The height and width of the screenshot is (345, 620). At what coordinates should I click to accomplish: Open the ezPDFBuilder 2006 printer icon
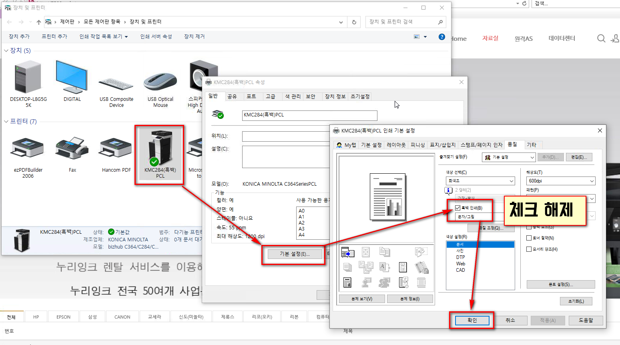(x=27, y=148)
